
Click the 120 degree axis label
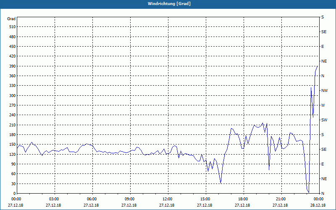[x=12, y=154]
